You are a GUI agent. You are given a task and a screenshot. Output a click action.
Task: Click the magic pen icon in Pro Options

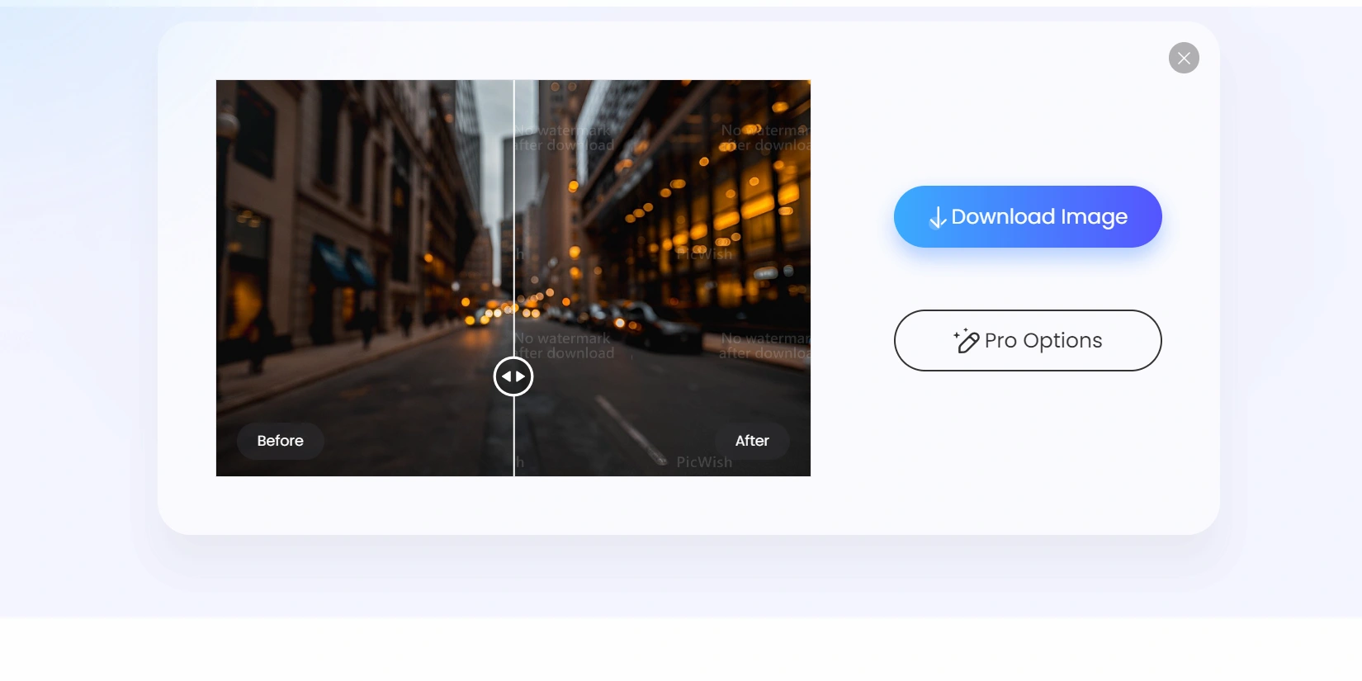tap(966, 341)
